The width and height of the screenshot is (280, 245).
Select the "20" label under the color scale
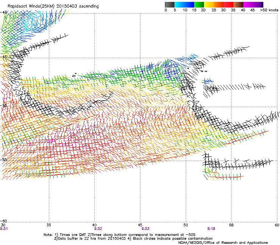click(x=203, y=10)
